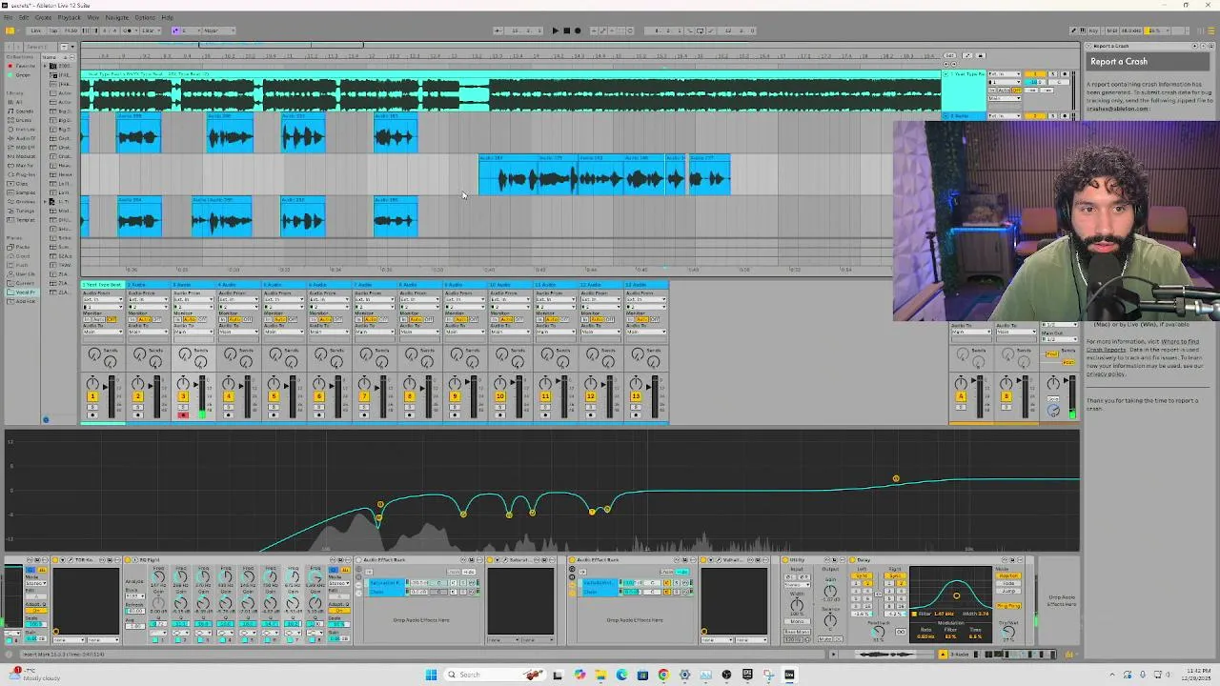Open track 1 Audio To Main dropdown

coord(103,332)
